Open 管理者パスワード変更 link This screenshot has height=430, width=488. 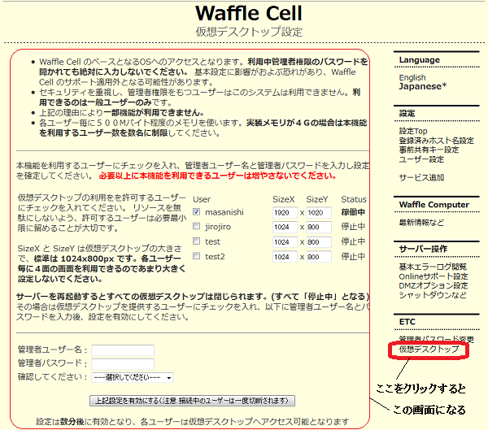tap(437, 339)
